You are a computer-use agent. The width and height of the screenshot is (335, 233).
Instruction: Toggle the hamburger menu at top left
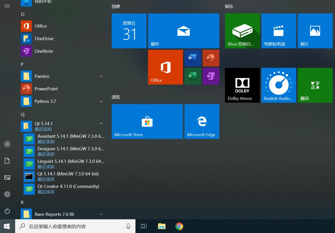7,6
